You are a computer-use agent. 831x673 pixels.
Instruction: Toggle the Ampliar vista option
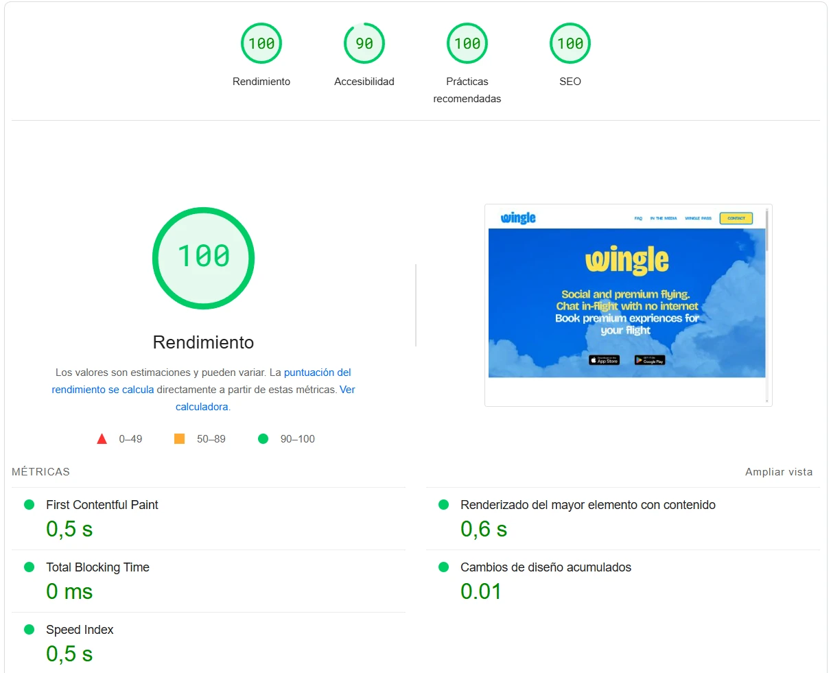(778, 472)
